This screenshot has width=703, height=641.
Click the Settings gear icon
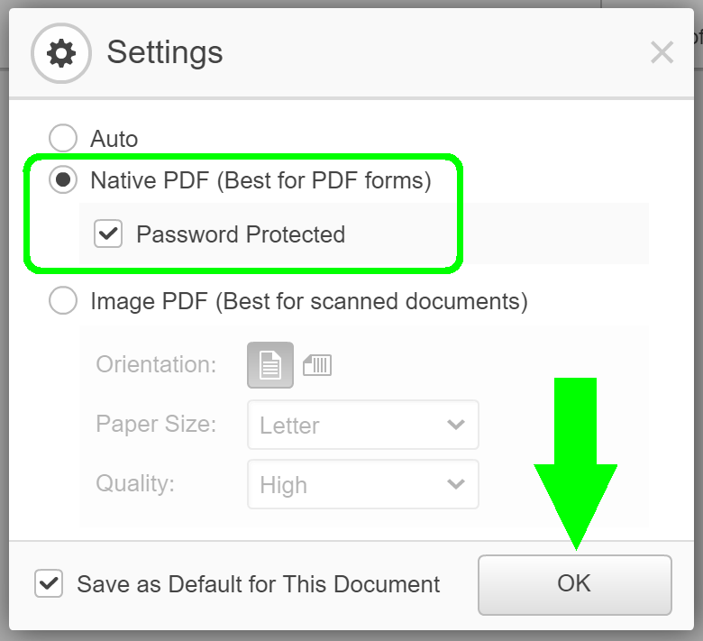click(x=61, y=53)
